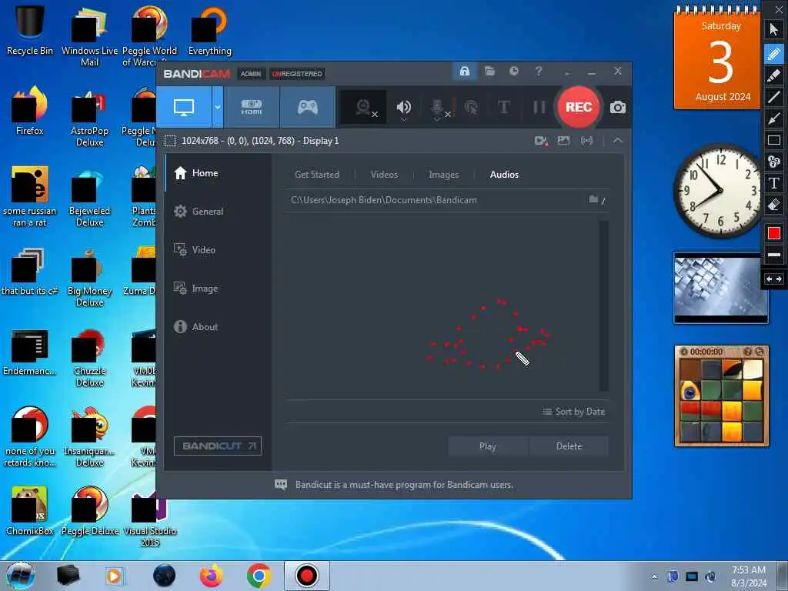Click the rectangle area selection icon
Viewport: 788px width, 591px height.
[x=170, y=141]
